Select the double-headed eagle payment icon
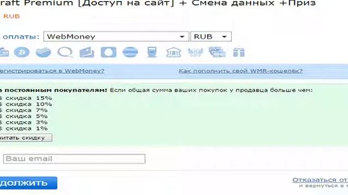The image size is (348, 195). pyautogui.click(x=195, y=53)
